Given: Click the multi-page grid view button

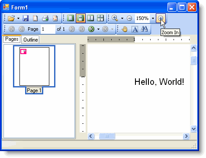Looking at the screenshot, I should (x=100, y=18).
